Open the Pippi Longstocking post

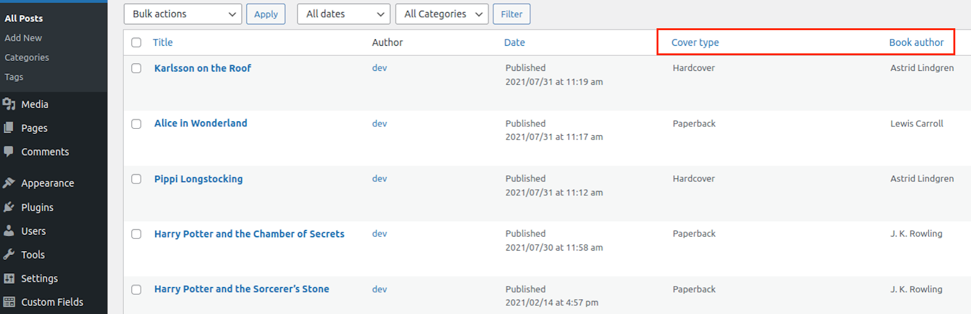pyautogui.click(x=198, y=179)
